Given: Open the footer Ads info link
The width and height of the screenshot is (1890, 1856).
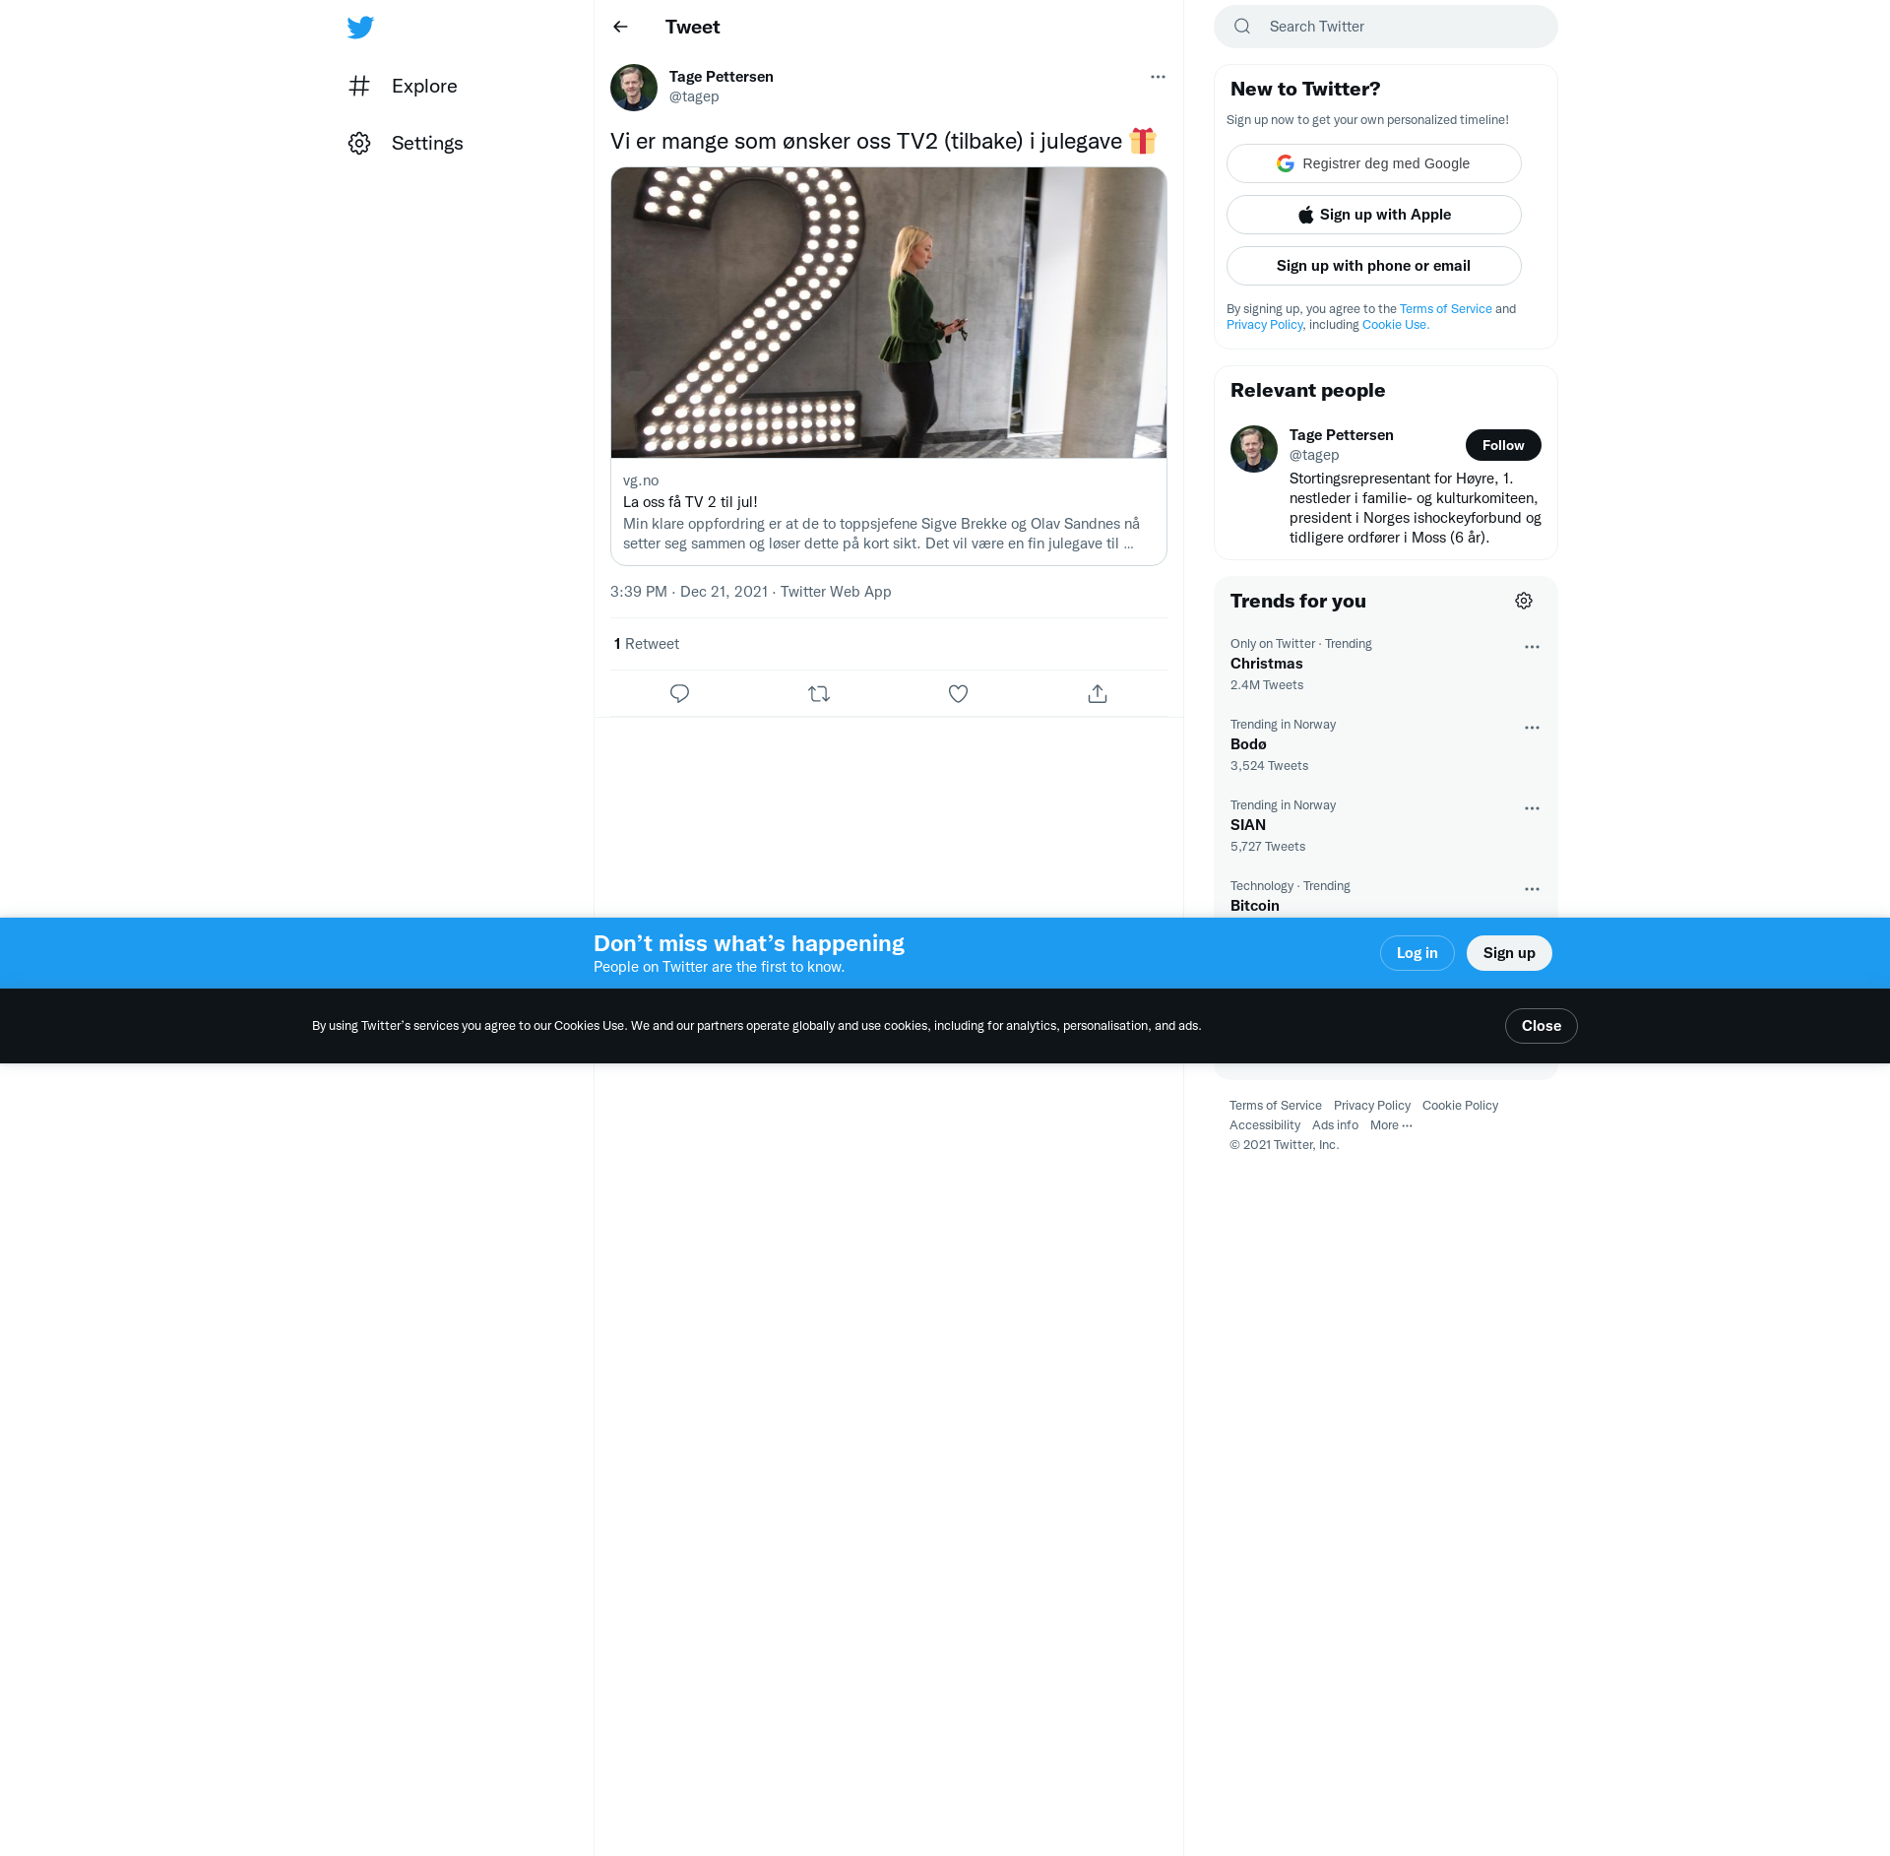Looking at the screenshot, I should 1335,1125.
